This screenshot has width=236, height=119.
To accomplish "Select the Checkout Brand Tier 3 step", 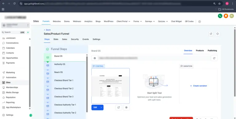I will pyautogui.click(x=64, y=97).
